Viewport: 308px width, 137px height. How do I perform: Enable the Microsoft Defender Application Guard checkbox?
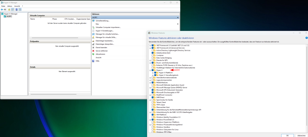tap(152, 85)
